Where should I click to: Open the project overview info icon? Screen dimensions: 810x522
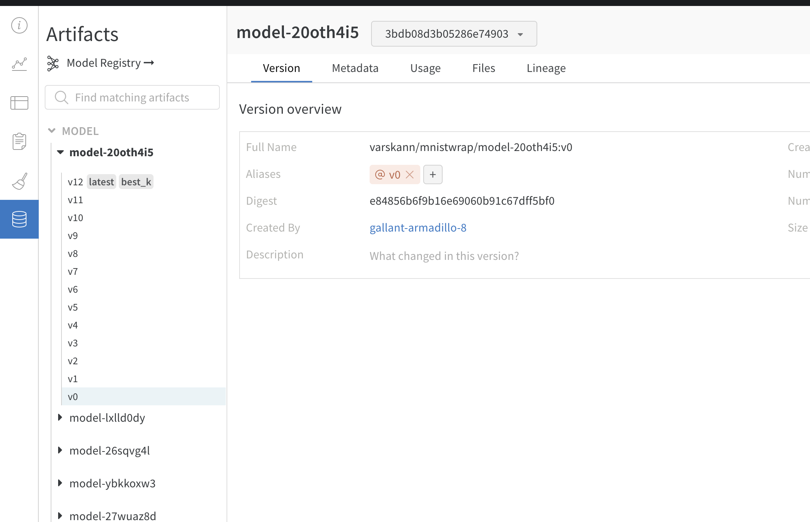coord(19,26)
